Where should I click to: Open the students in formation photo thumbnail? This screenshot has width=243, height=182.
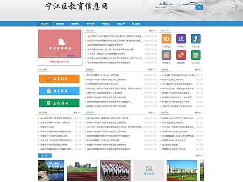(115, 170)
